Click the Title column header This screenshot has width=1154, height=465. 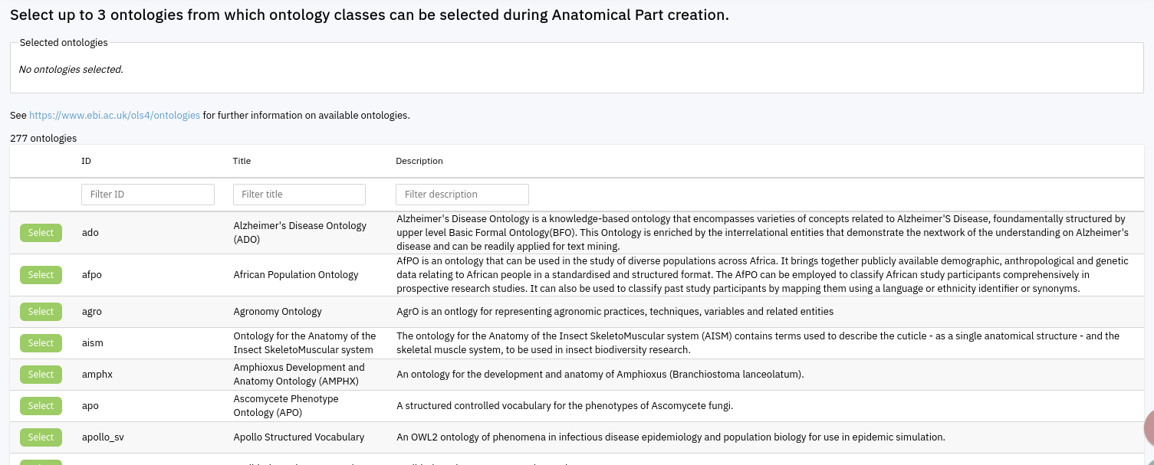pos(242,161)
